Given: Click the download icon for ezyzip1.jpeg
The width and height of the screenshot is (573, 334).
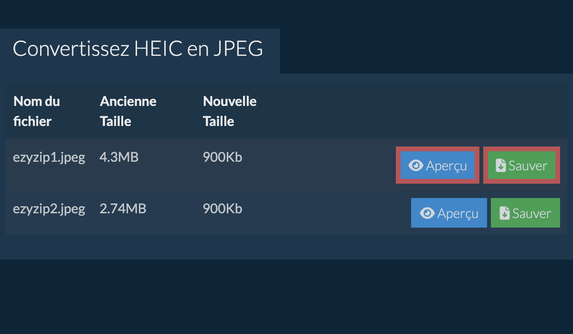Looking at the screenshot, I should [501, 166].
